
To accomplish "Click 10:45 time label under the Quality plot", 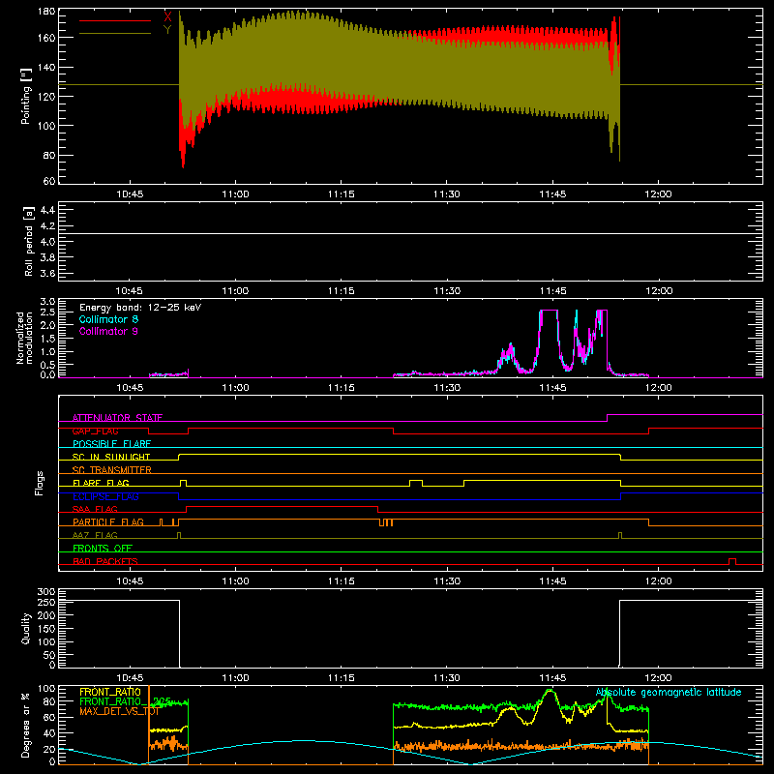I will pyautogui.click(x=130, y=678).
